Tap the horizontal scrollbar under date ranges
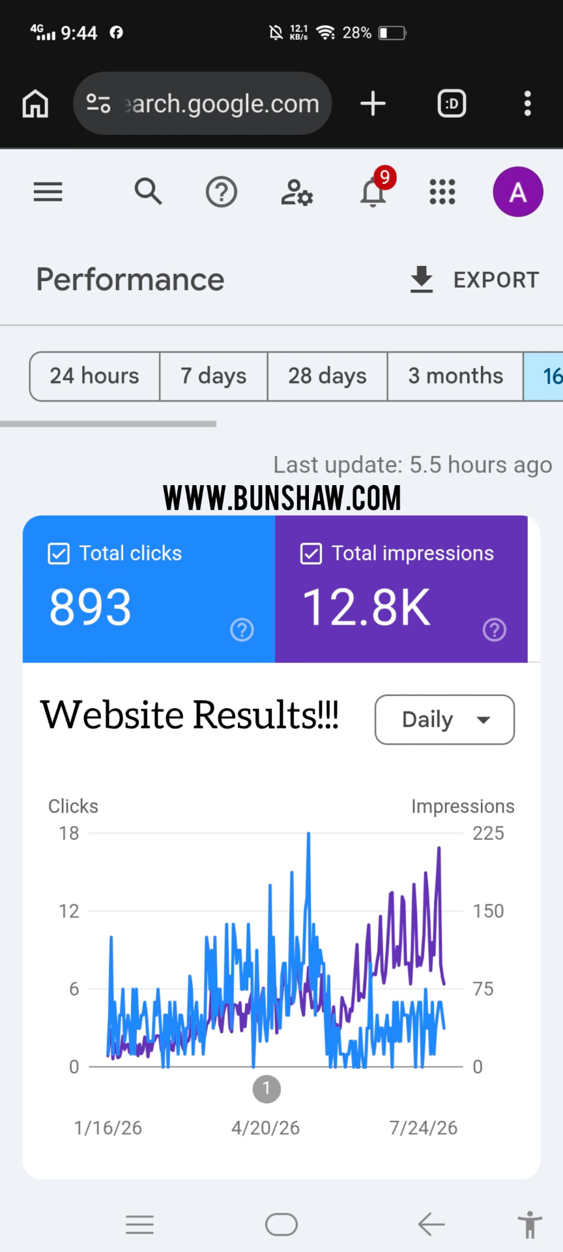The width and height of the screenshot is (563, 1252). tap(108, 424)
